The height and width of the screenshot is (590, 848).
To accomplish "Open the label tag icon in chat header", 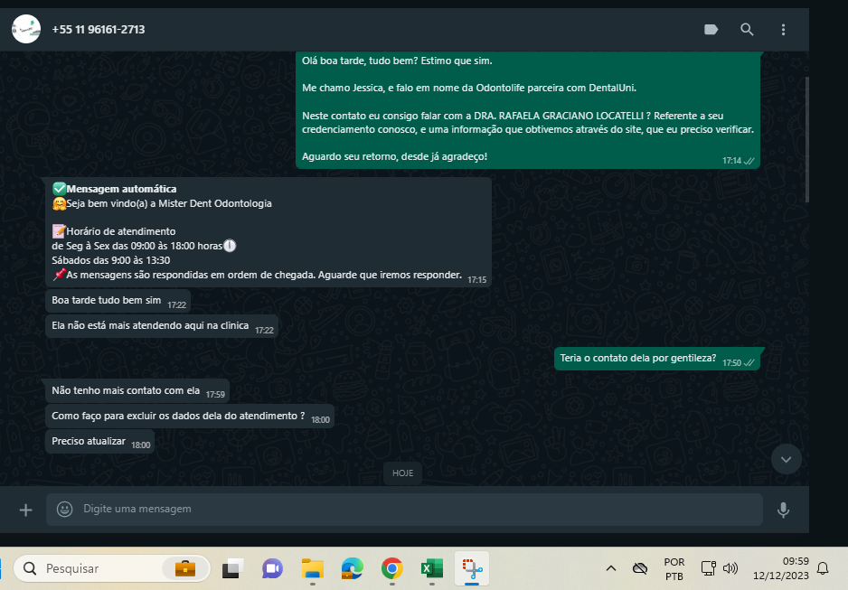I will click(711, 30).
